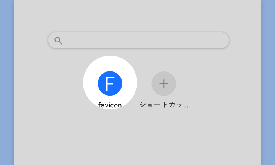Click the "favicon" shortcut label
Screen dimensions: 275x165
point(110,105)
